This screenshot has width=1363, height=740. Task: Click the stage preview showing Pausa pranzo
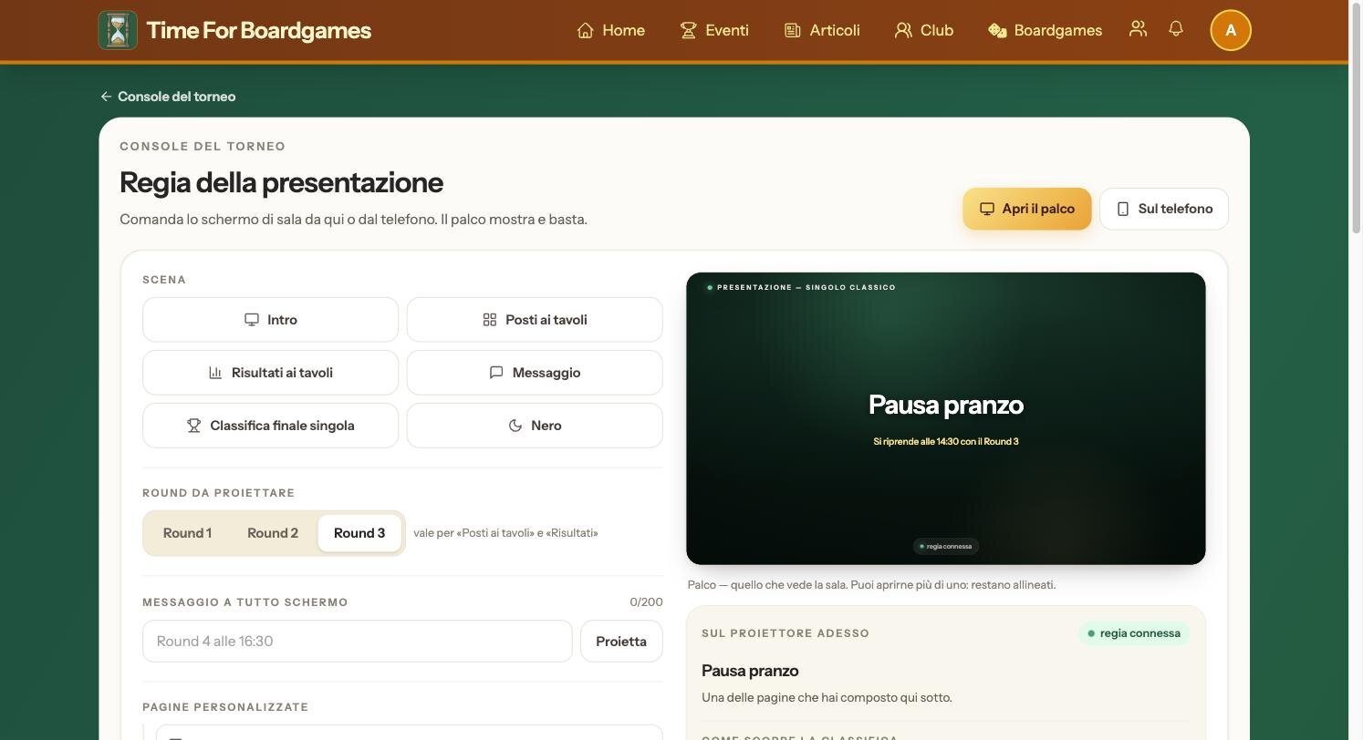[946, 418]
